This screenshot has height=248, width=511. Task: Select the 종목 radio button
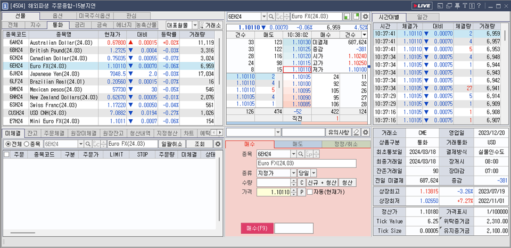click(x=27, y=144)
